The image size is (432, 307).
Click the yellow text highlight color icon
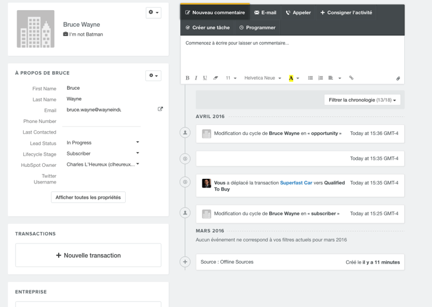(x=291, y=78)
